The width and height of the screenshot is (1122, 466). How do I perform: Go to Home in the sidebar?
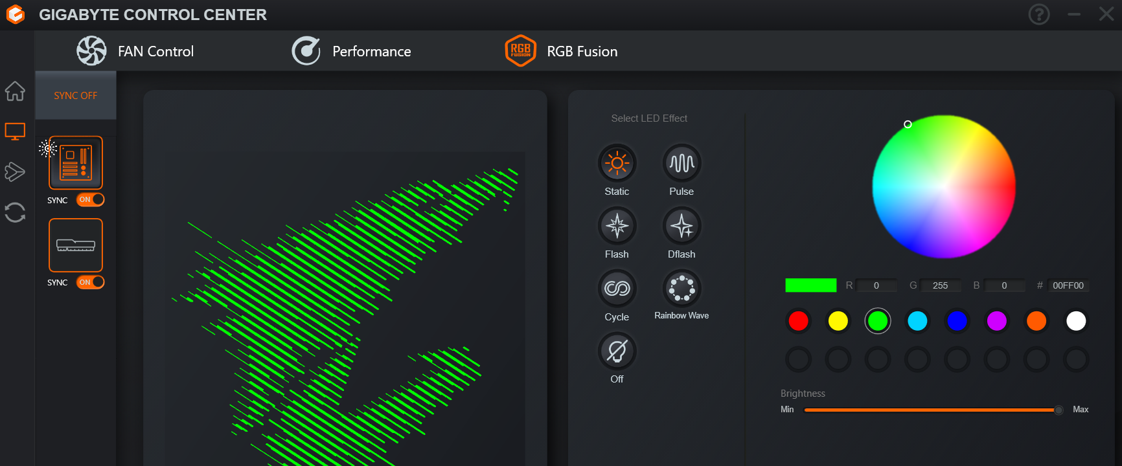[x=15, y=91]
